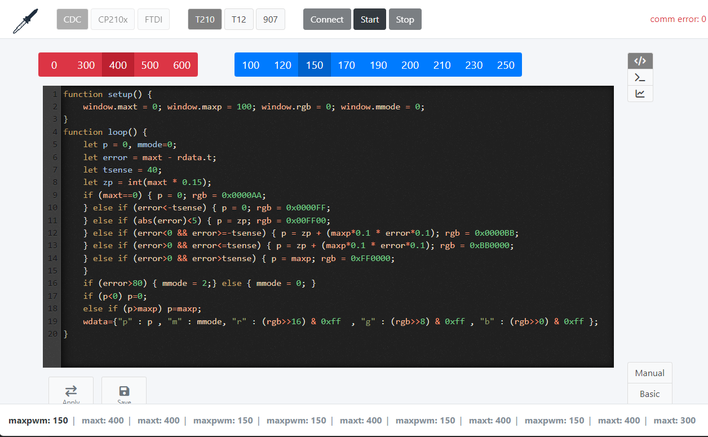Open the chart graph view icon
The height and width of the screenshot is (437, 708).
click(640, 94)
